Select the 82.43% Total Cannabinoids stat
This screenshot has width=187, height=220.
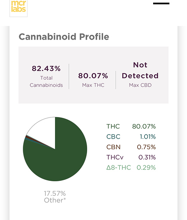pyautogui.click(x=46, y=76)
